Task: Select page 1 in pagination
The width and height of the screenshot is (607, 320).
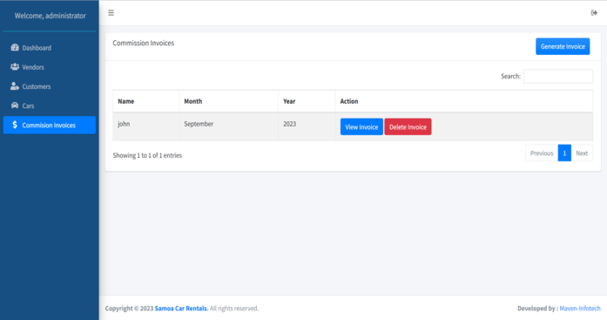Action: pos(564,153)
